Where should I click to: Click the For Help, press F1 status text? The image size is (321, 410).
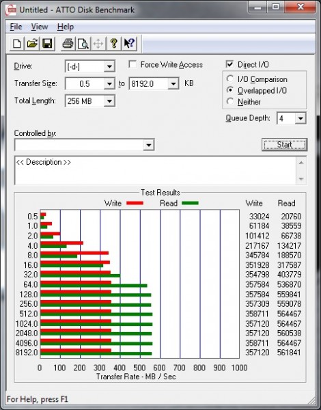pos(37,399)
